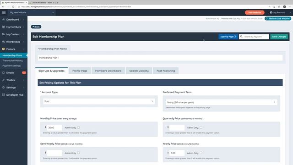Click the Back button
Screen dimensions: 293x165
click(36, 27)
